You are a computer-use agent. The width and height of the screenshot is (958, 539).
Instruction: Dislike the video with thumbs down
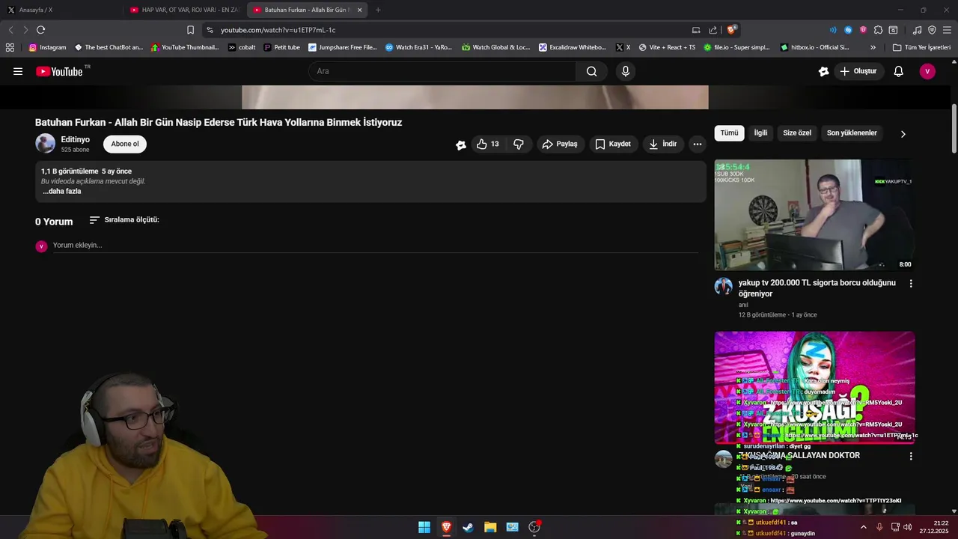[519, 144]
